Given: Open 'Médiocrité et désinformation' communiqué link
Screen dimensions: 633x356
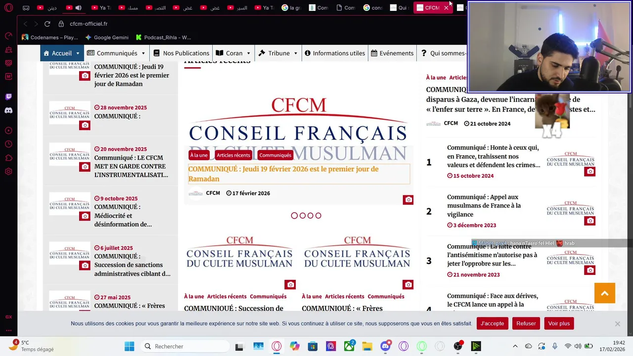Looking at the screenshot, I should pyautogui.click(x=123, y=216).
